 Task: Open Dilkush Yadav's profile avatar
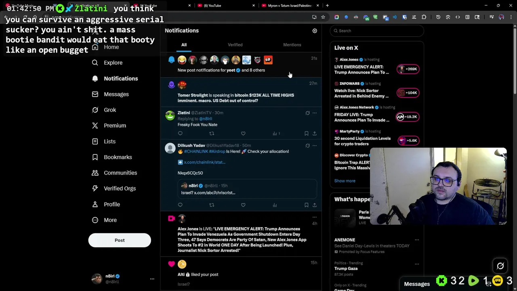pyautogui.click(x=170, y=148)
